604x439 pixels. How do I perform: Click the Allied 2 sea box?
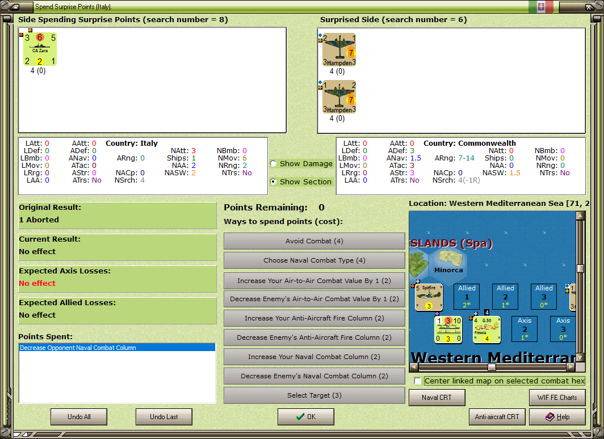point(505,296)
